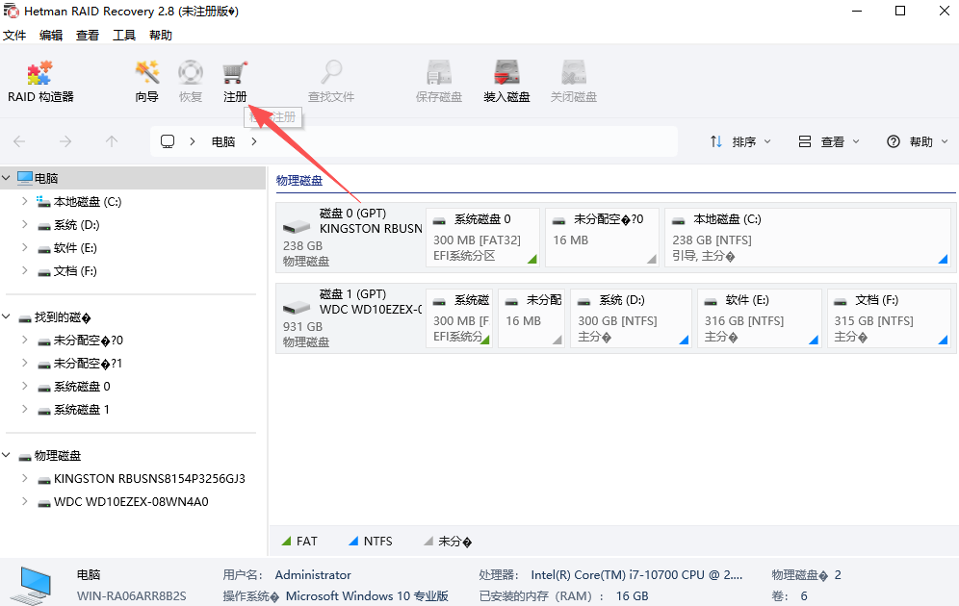Screen dimensions: 959x606
Task: Click the NTFS legend entry
Action: (371, 542)
